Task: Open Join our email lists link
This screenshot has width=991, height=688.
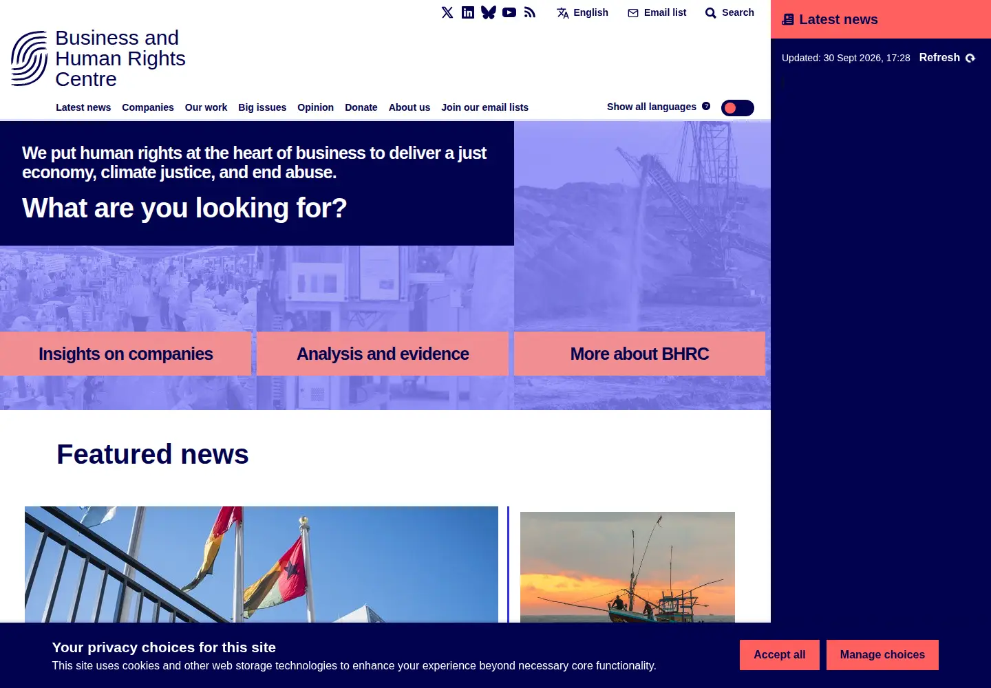Action: 485,107
